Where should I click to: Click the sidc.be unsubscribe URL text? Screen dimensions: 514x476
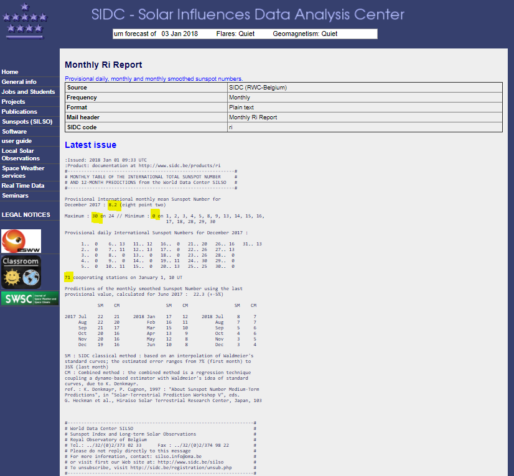181,467
